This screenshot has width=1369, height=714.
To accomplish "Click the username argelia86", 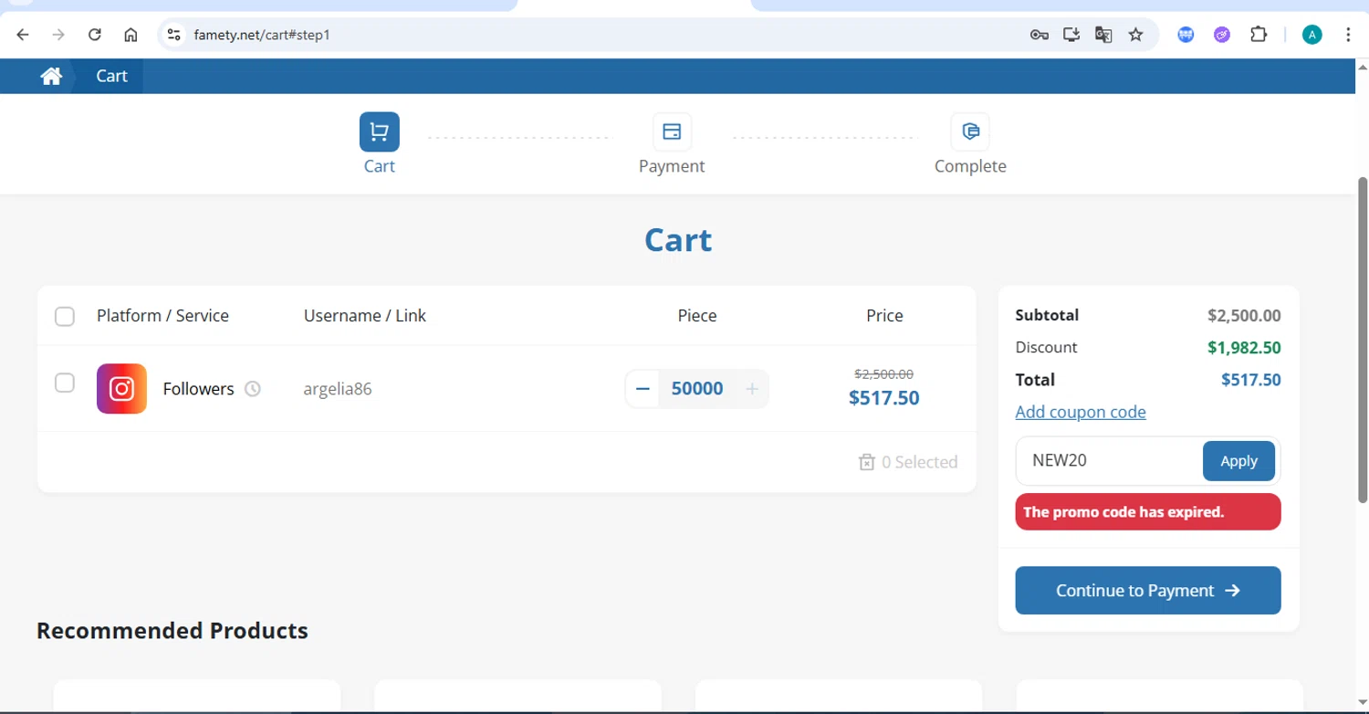I will point(338,389).
